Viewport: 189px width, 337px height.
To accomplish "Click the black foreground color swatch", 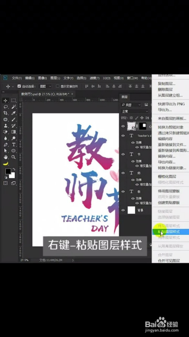I will pyautogui.click(x=8, y=171).
